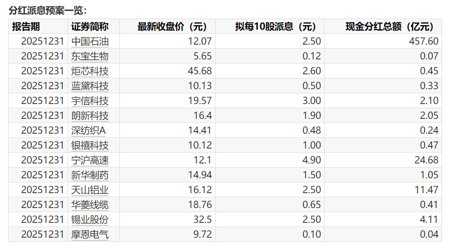
Task: Open the 中国石油 stock link
Action: [x=90, y=41]
